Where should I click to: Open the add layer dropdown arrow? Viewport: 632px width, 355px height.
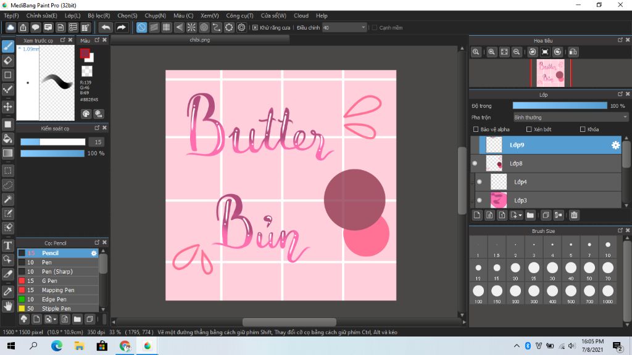(521, 216)
